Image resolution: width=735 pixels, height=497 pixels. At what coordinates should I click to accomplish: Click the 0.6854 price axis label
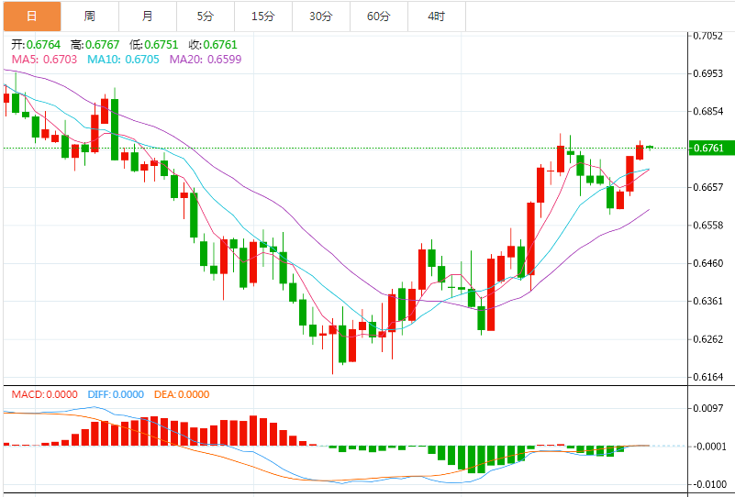point(708,112)
